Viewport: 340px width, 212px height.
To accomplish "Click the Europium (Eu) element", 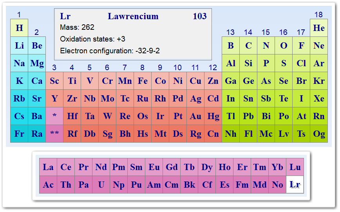I will point(154,167).
